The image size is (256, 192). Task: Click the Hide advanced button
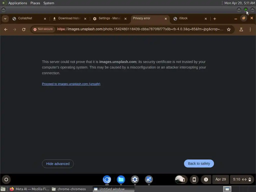[x=58, y=163]
